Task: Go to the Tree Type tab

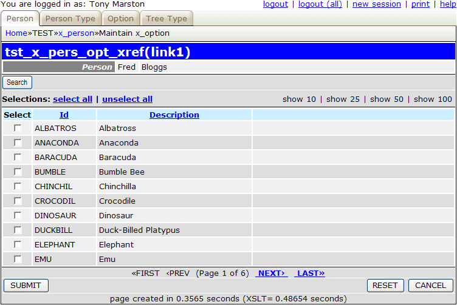Action: coord(167,19)
